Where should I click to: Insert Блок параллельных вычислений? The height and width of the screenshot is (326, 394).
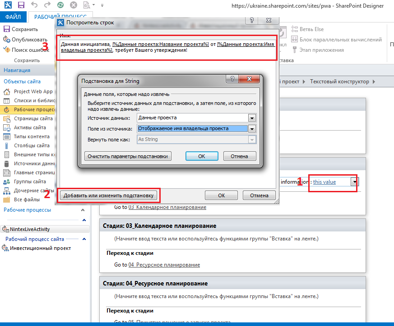[x=337, y=40]
